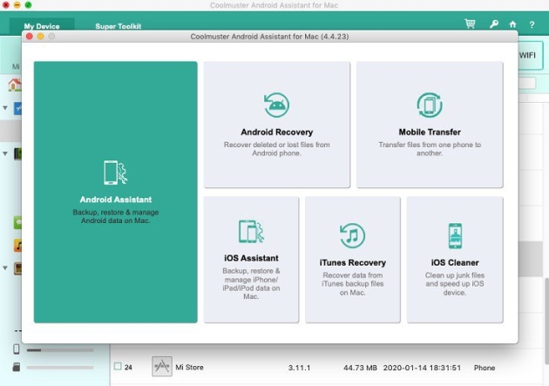549x386 pixels.
Task: Launch the iTunes Recovery module
Action: tap(353, 260)
